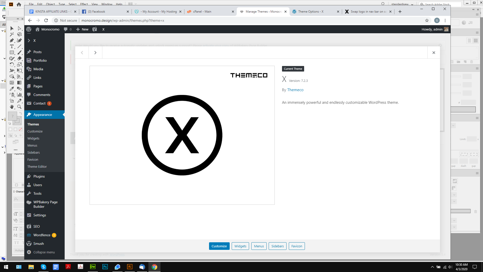483x272 pixels.
Task: Click the WordPress logo in admin bar
Action: pyautogui.click(x=29, y=29)
